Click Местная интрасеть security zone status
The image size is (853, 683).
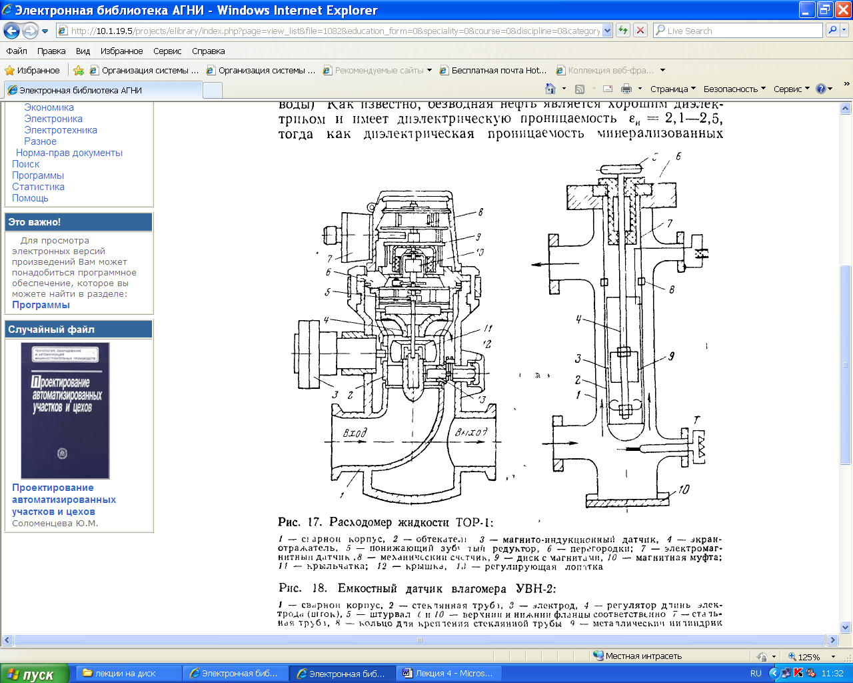[638, 656]
